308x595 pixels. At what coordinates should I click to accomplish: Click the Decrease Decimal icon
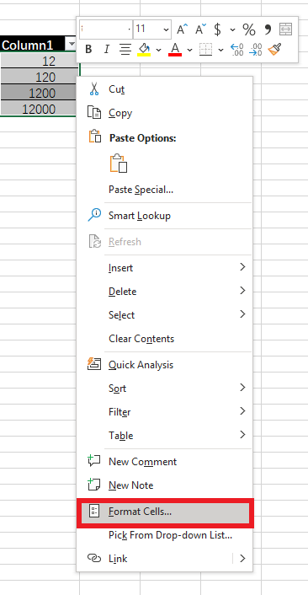pyautogui.click(x=255, y=50)
